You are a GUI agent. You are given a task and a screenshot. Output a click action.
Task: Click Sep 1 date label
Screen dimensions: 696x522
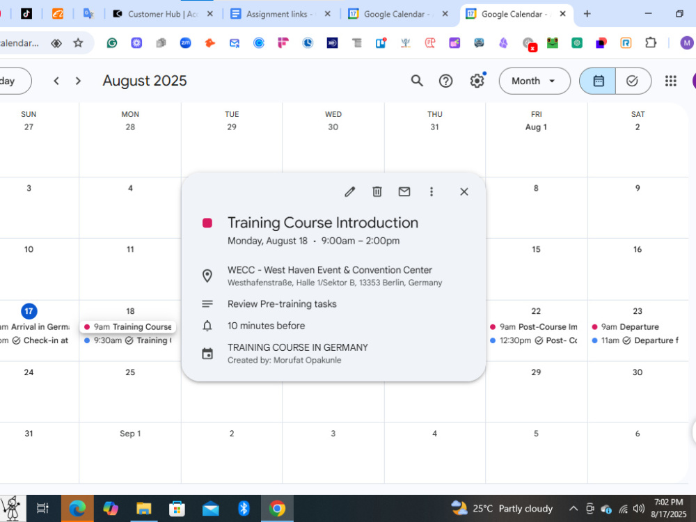[x=130, y=434]
